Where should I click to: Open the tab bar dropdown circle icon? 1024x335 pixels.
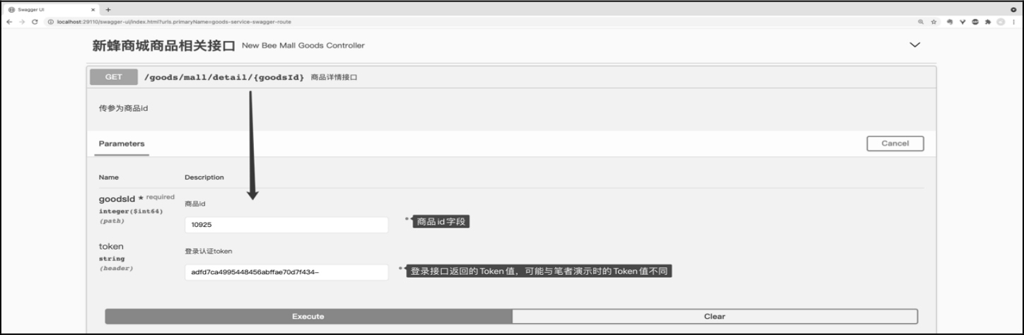tap(1013, 9)
